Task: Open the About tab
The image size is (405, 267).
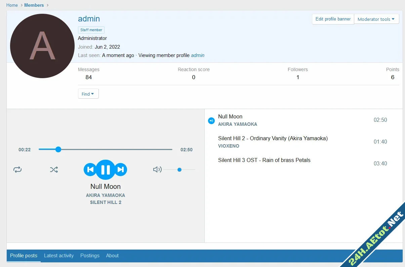Action: (112, 256)
